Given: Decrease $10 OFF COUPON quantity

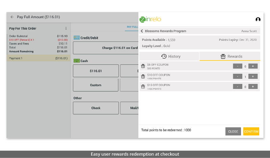Looking at the screenshot, I should (x=238, y=76).
